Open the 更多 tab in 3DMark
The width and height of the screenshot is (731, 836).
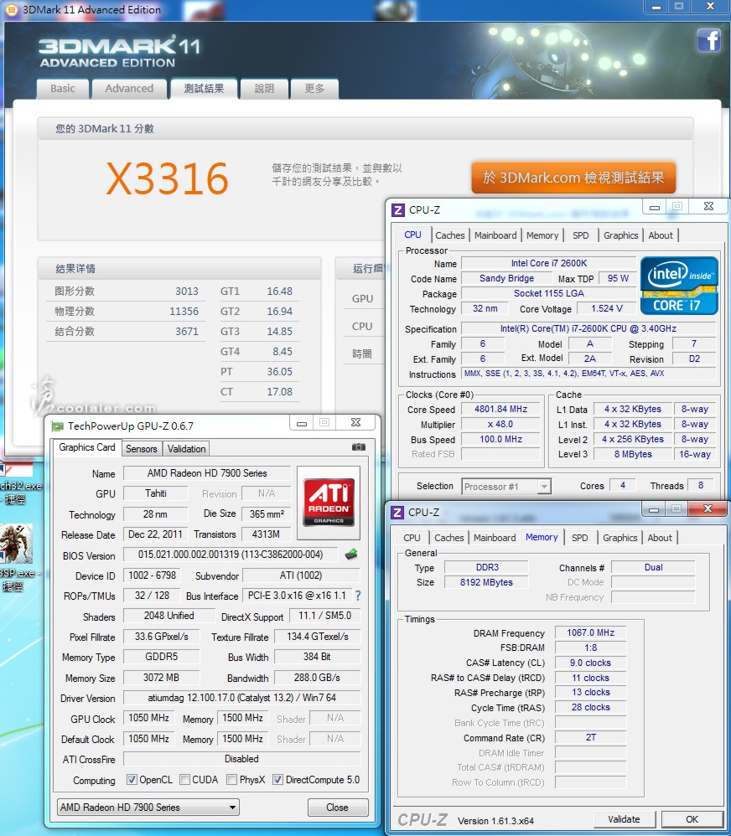[x=314, y=89]
